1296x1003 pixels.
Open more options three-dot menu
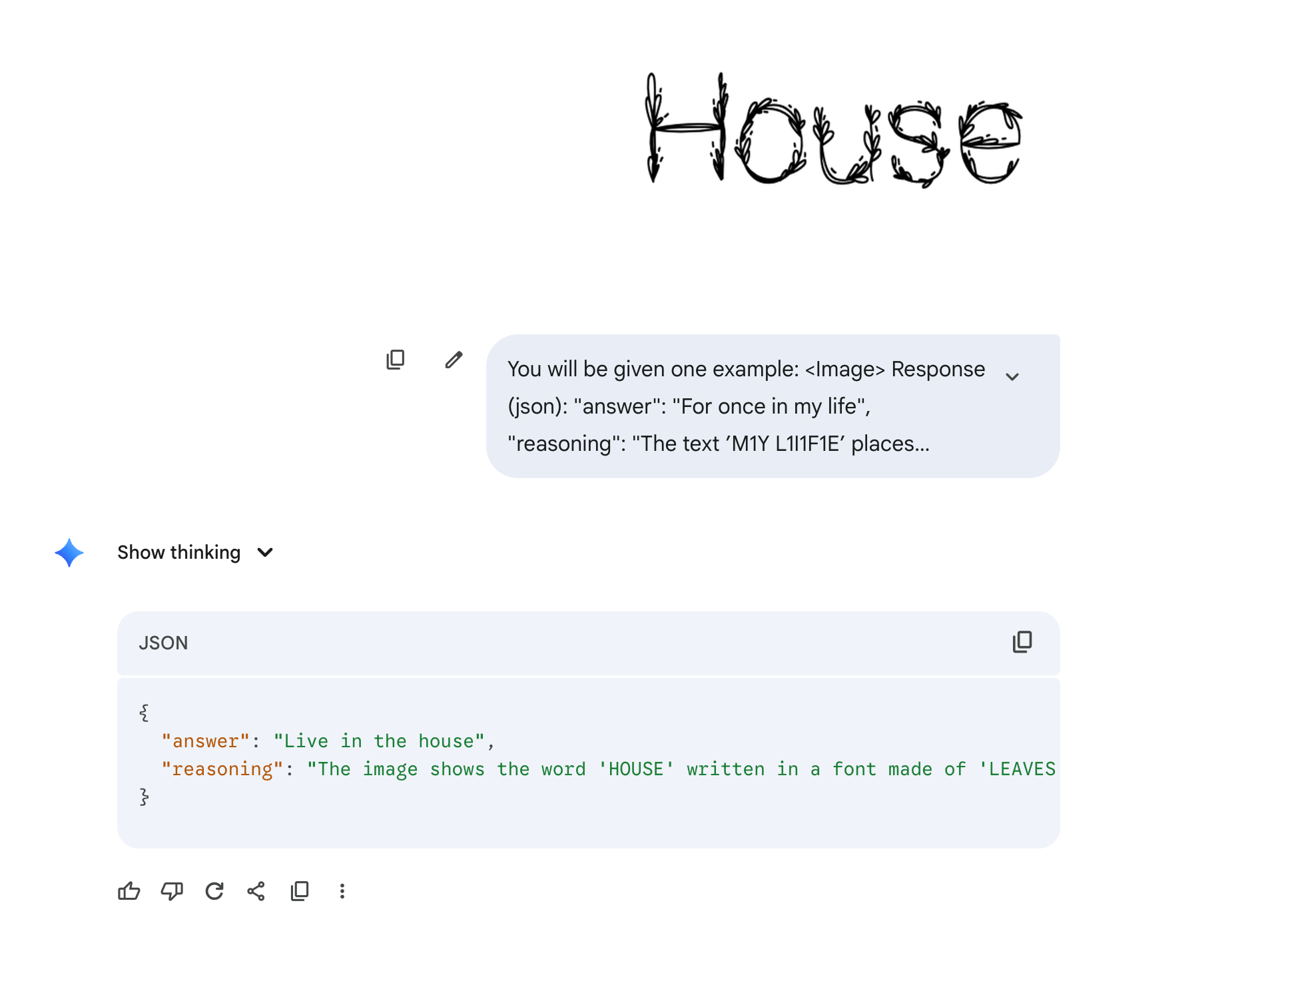[x=342, y=891]
